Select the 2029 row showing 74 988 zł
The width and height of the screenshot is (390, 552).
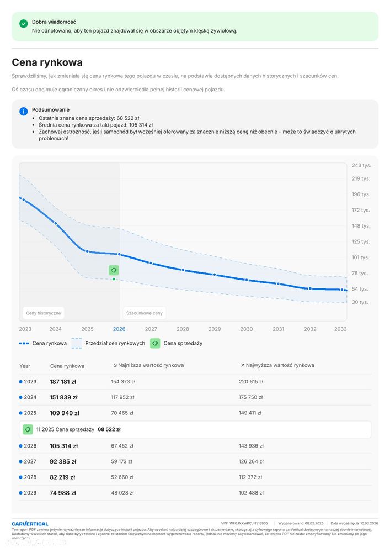tap(195, 493)
